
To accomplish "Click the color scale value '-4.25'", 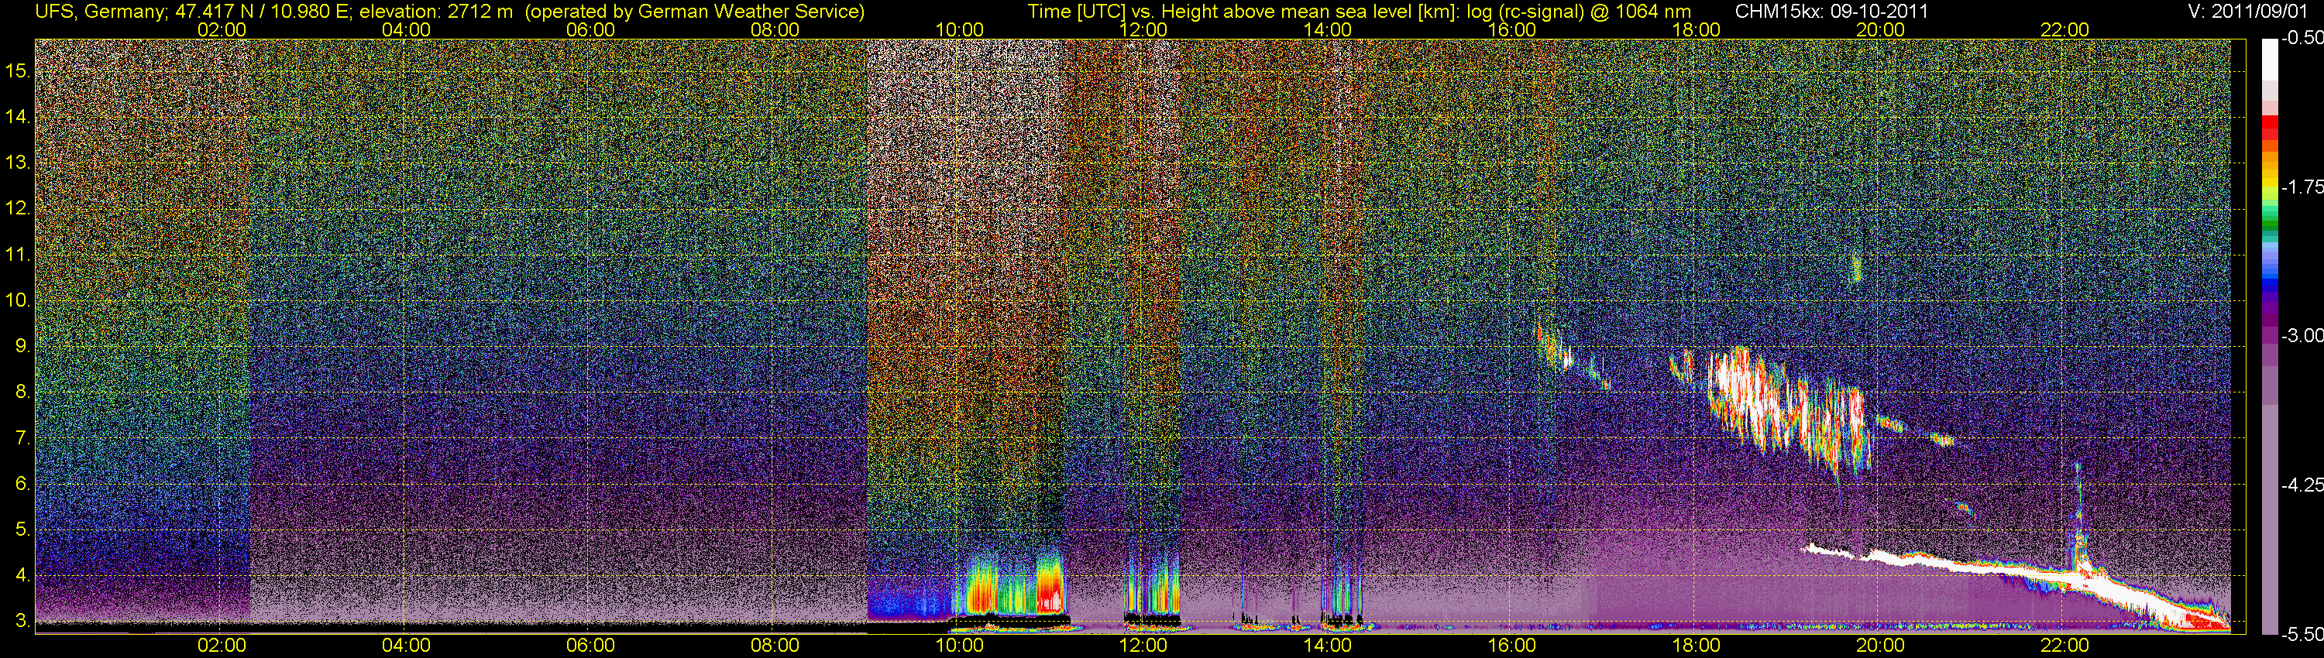I will (2302, 485).
